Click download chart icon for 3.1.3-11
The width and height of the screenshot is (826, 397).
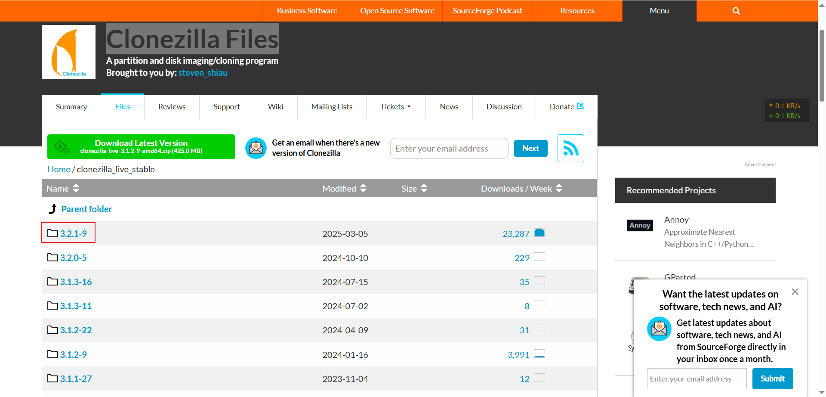539,305
